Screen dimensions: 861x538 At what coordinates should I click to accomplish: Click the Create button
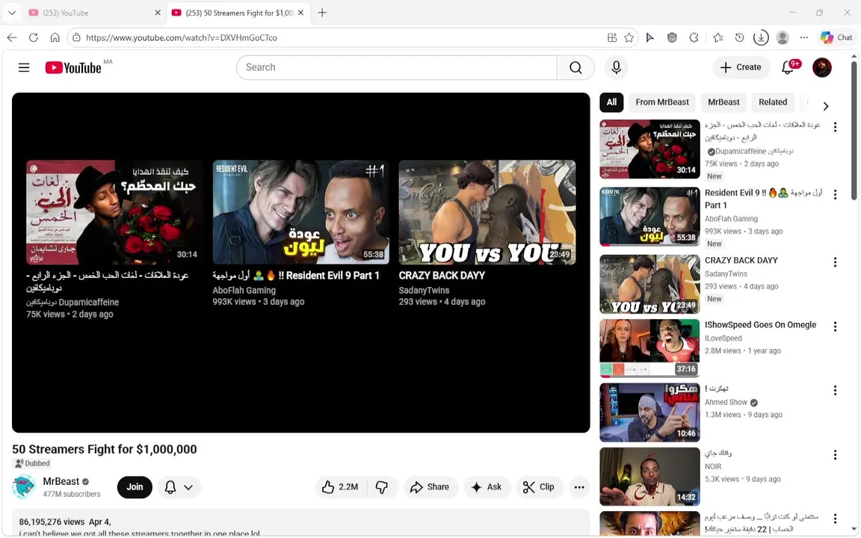[x=740, y=67]
